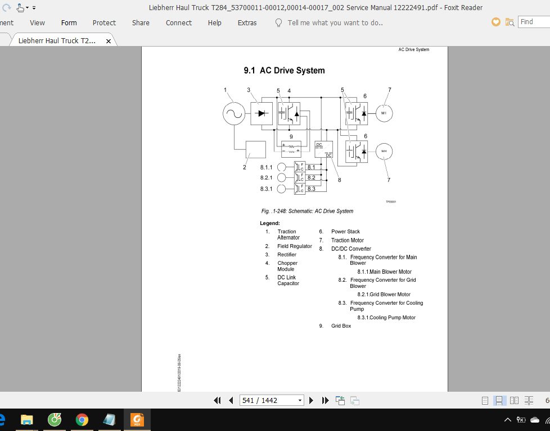The image size is (550, 431).
Task: Open the Form ribbon tab
Action: click(x=69, y=23)
